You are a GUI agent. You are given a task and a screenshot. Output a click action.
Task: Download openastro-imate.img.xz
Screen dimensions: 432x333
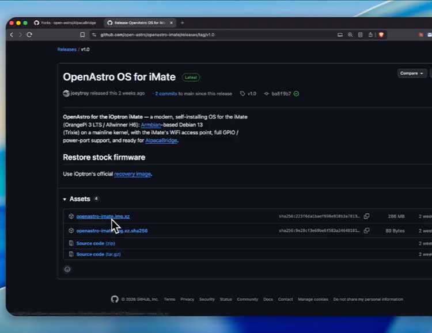103,216
